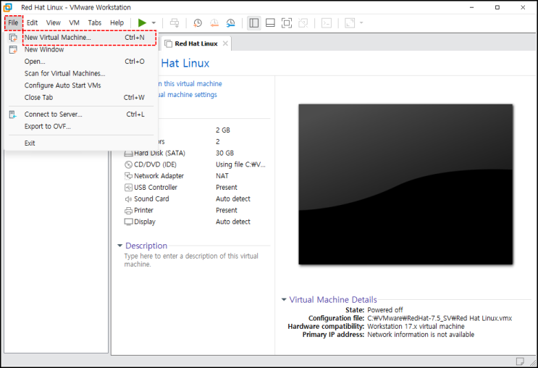Open the VM menu
The image size is (538, 368).
point(74,22)
